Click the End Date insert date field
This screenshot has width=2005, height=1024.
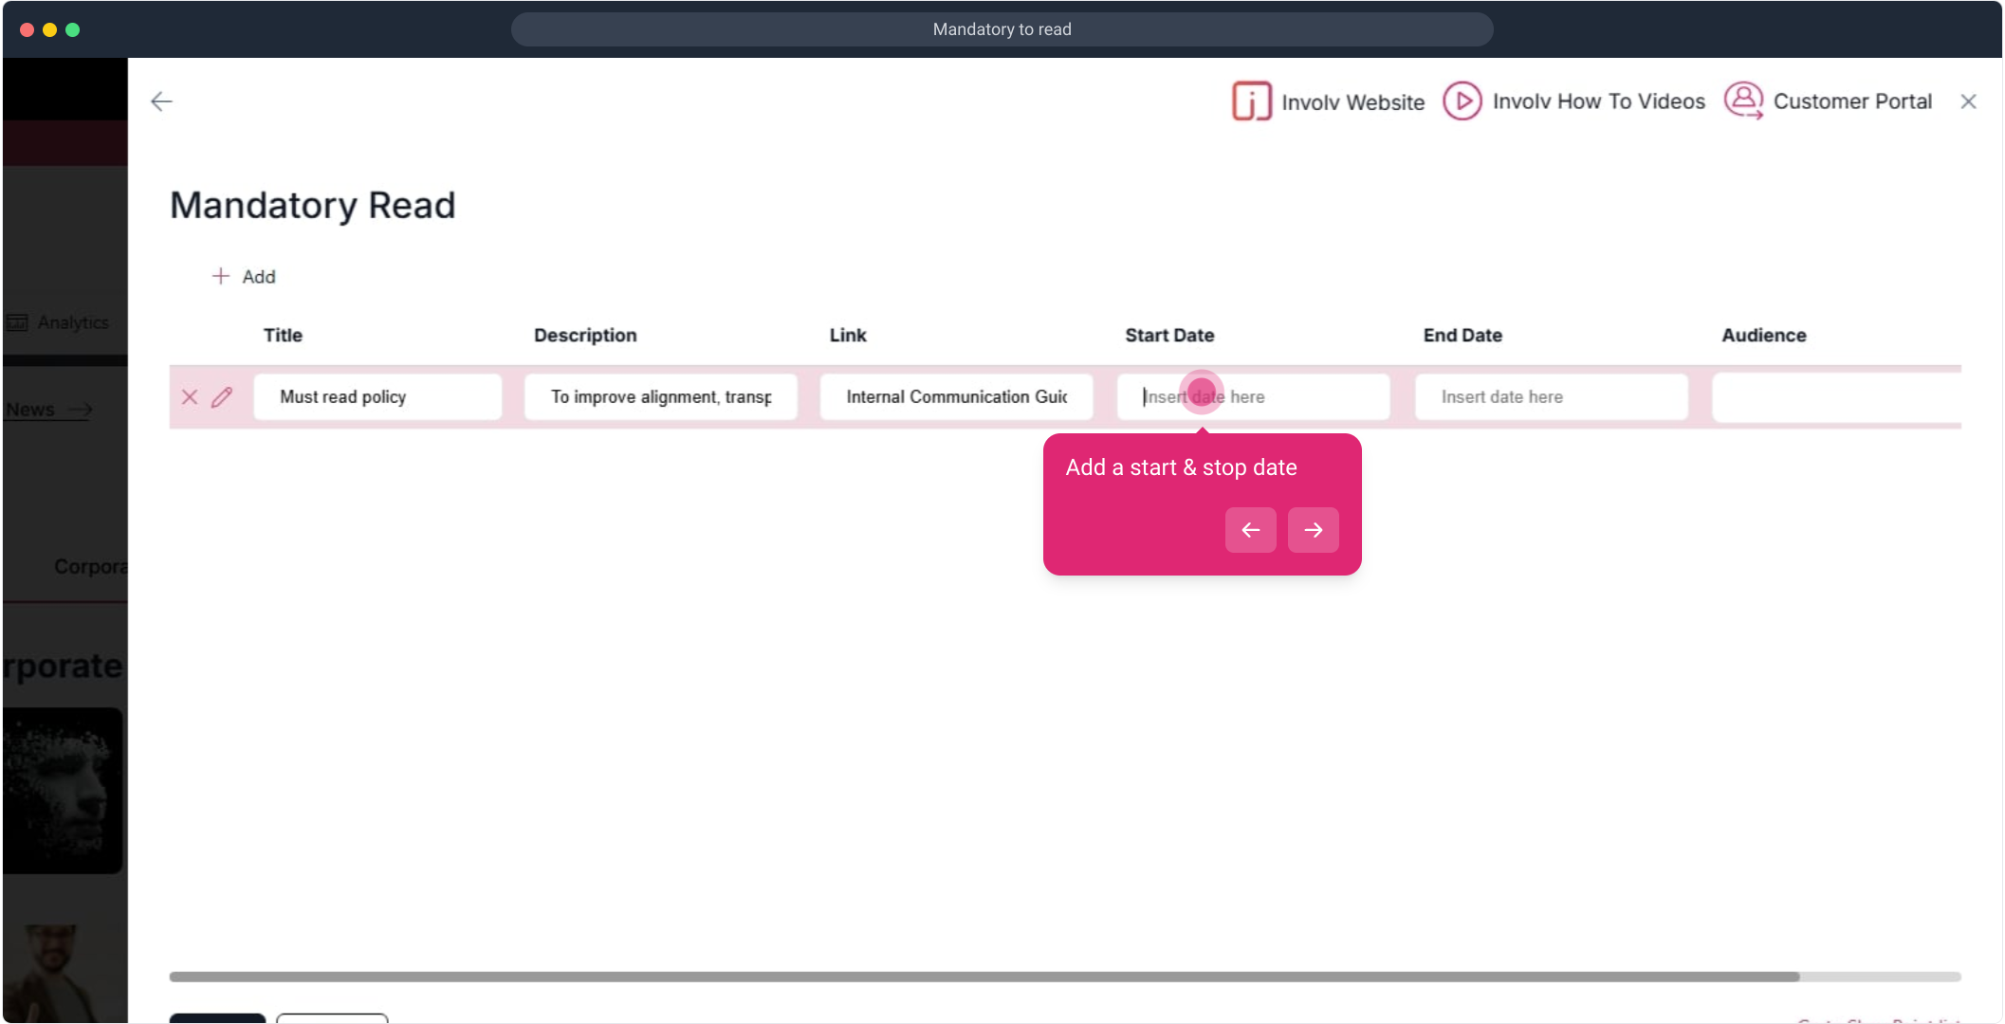1551,396
